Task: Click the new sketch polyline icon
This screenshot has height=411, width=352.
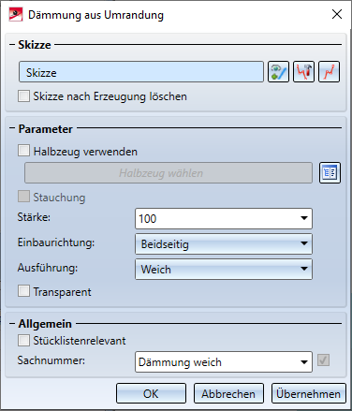Action: click(x=329, y=72)
